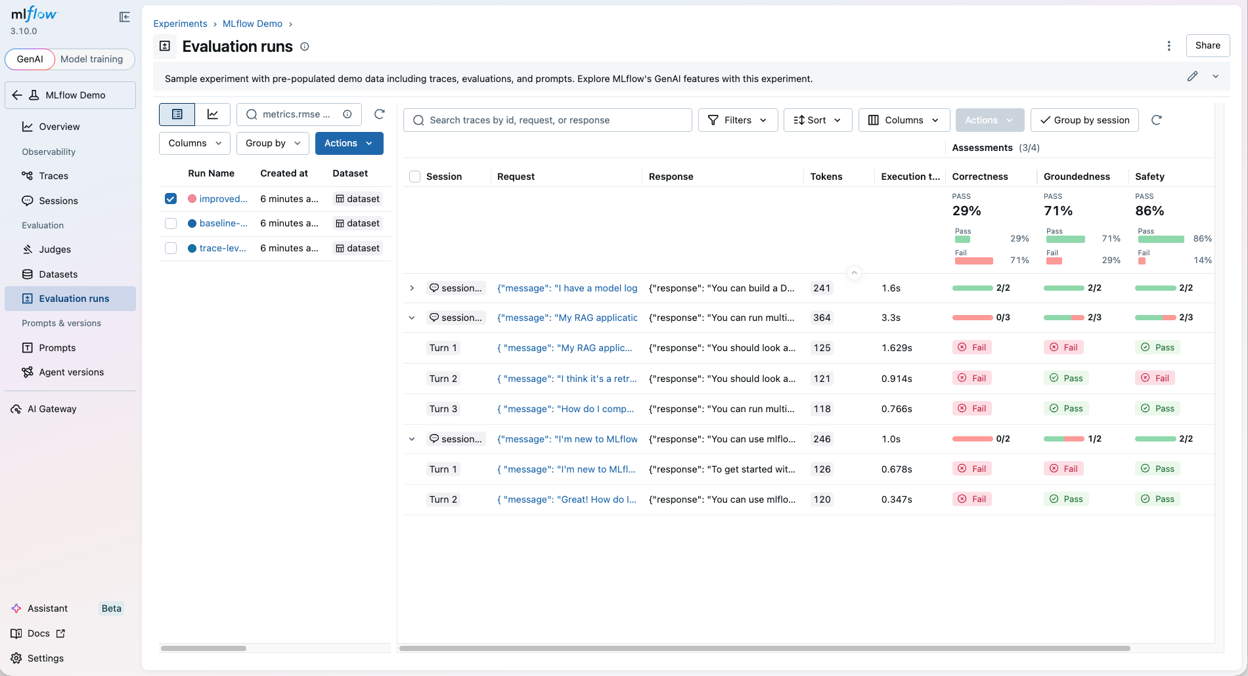This screenshot has width=1248, height=676.
Task: Refresh the traces table
Action: pos(1157,120)
